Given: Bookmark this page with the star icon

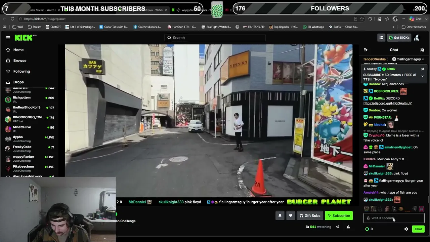Looking at the screenshot, I should [362, 19].
